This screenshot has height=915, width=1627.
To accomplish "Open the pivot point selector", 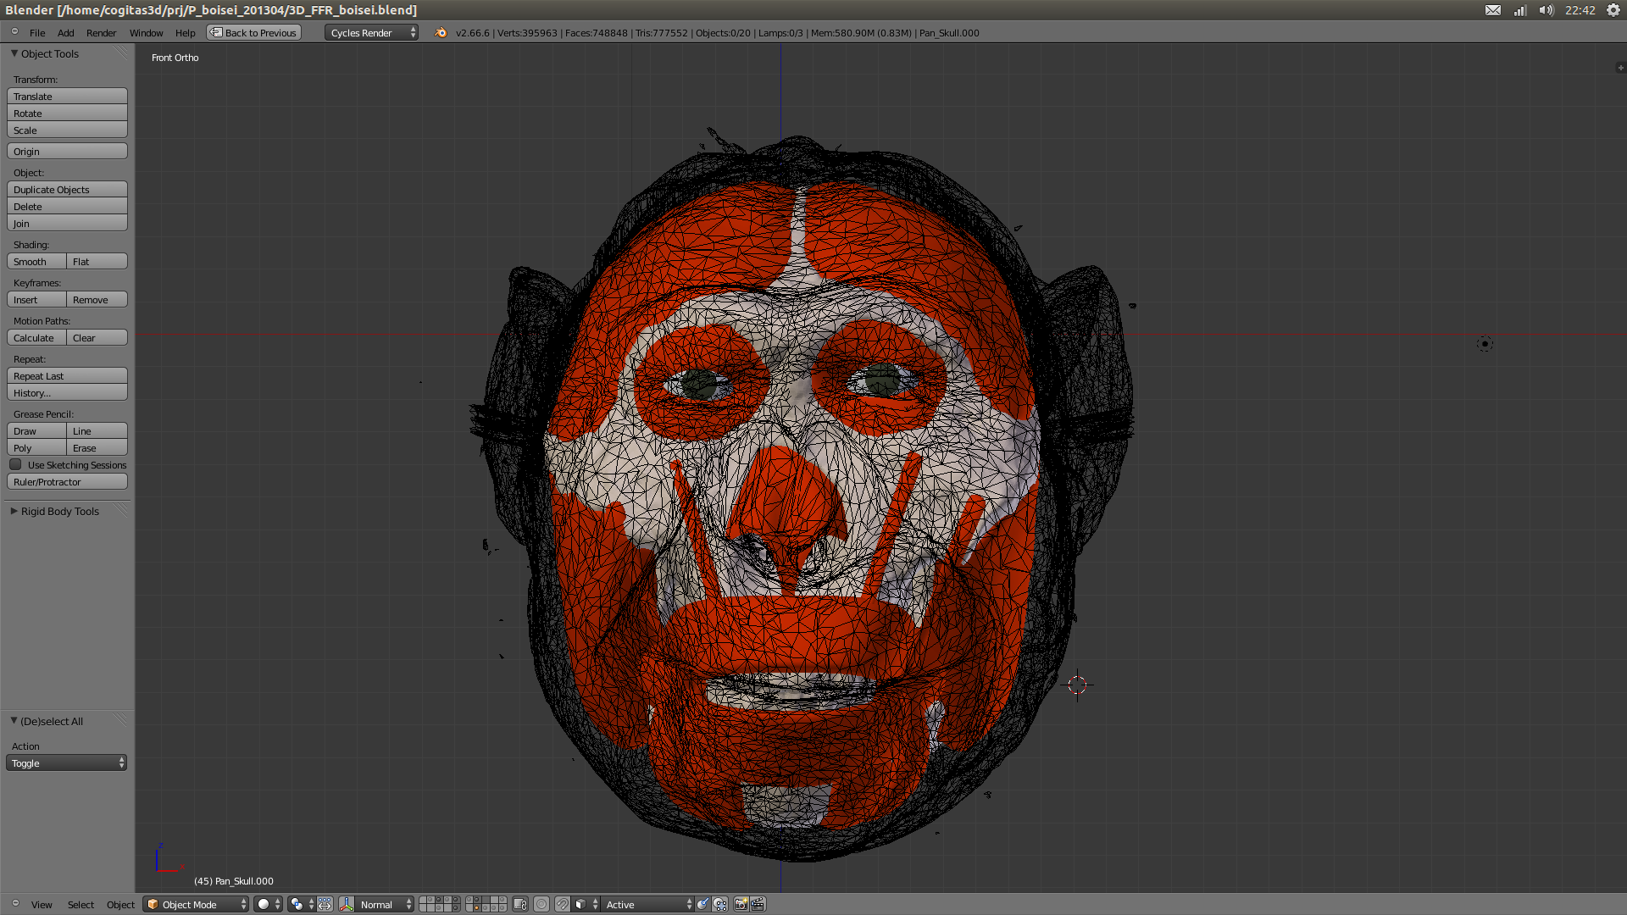I will point(301,904).
